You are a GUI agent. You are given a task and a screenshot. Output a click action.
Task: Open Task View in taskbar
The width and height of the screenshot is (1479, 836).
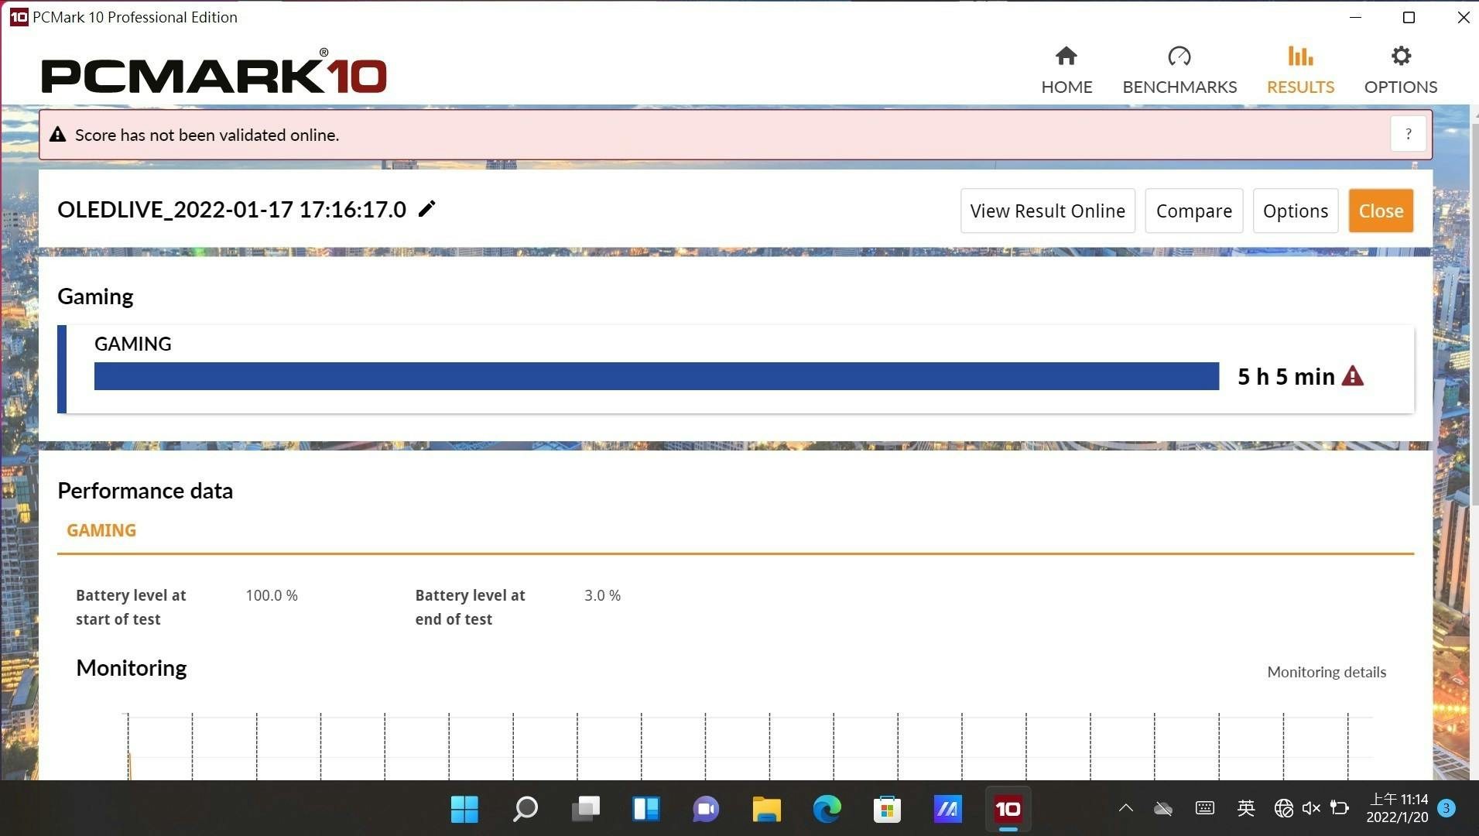click(x=585, y=809)
